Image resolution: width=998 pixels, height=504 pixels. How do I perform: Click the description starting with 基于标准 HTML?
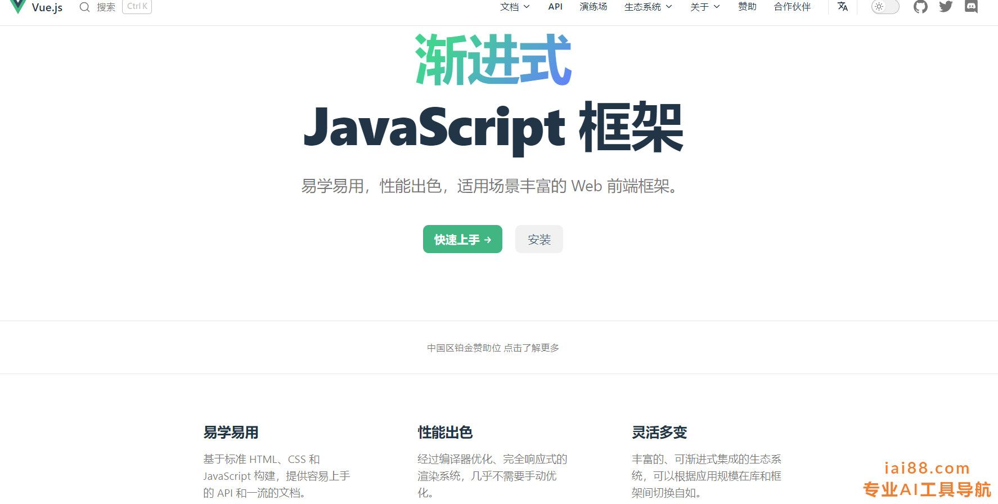pyautogui.click(x=277, y=476)
